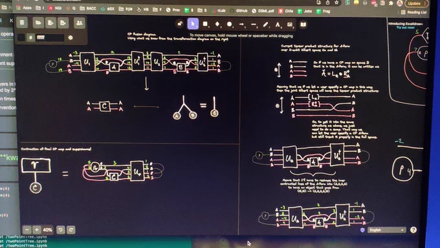Image resolution: width=440 pixels, height=248 pixels.
Task: Select the pencil free-draw tool
Action: (265, 25)
